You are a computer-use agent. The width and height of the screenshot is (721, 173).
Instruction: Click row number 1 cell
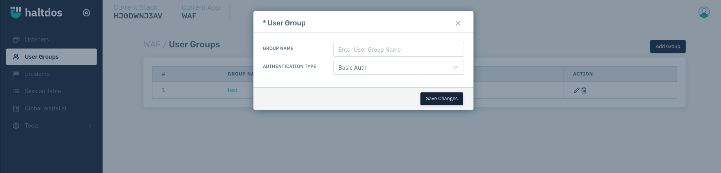(x=185, y=90)
